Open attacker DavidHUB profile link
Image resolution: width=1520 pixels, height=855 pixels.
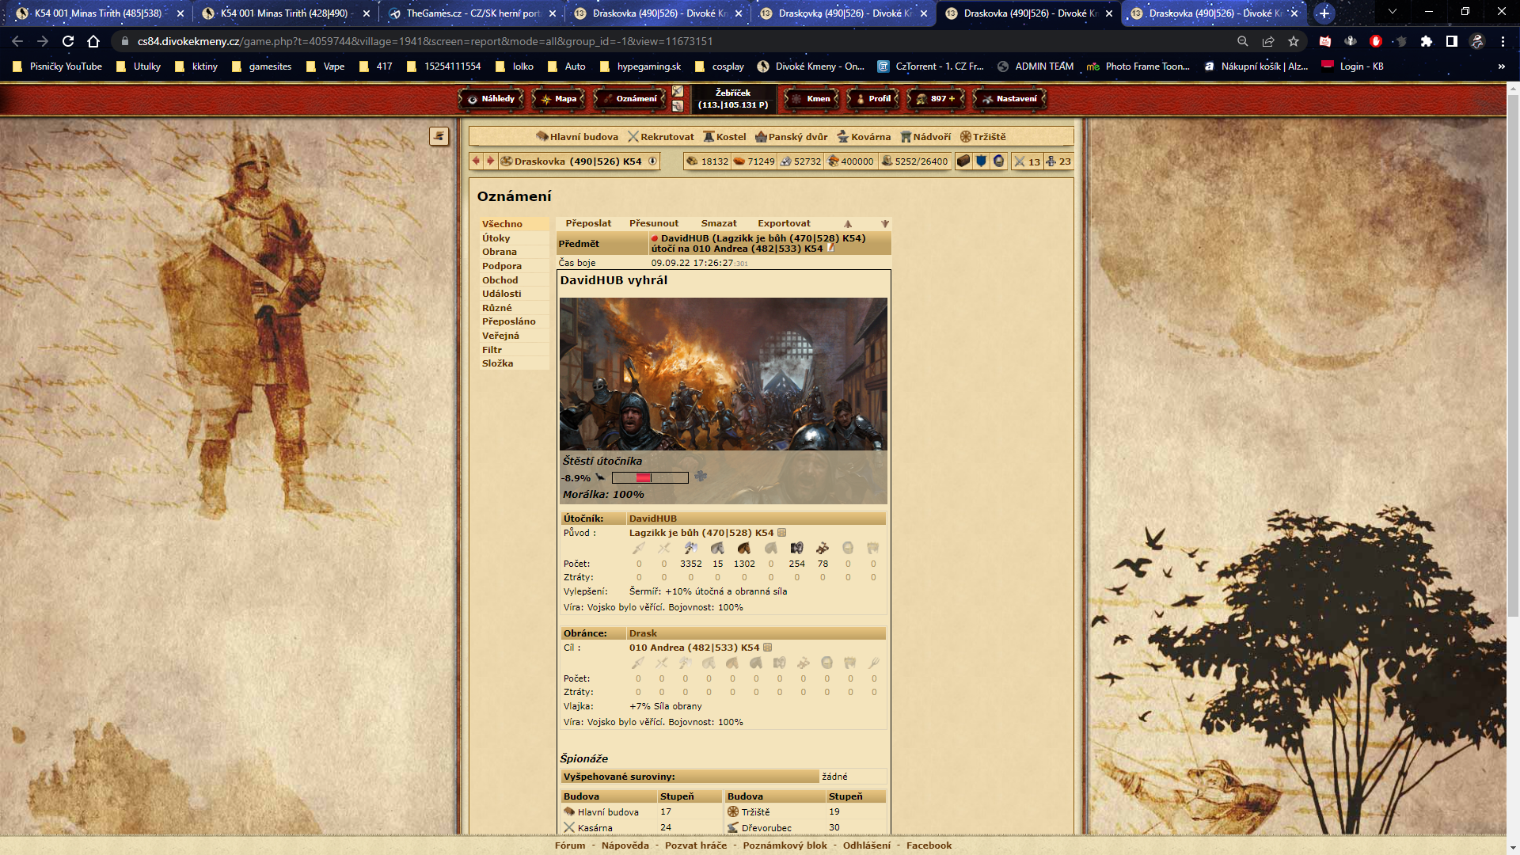(x=652, y=519)
